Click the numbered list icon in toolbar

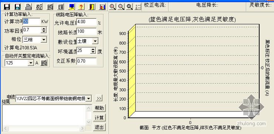click(x=138, y=7)
